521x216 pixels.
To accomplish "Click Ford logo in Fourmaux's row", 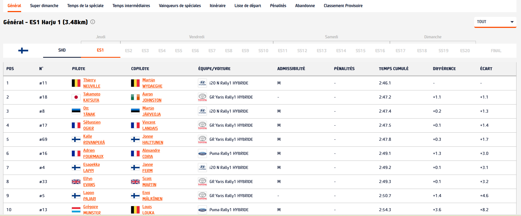I will pyautogui.click(x=202, y=153).
